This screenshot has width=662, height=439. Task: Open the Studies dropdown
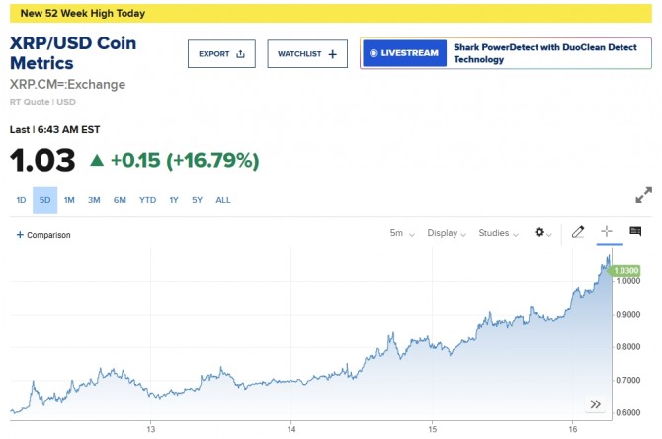click(x=499, y=233)
